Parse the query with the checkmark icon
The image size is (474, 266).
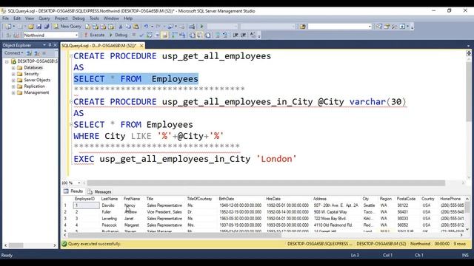coord(141,35)
